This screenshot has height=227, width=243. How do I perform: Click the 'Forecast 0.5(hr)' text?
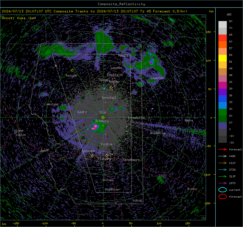click(x=170, y=11)
